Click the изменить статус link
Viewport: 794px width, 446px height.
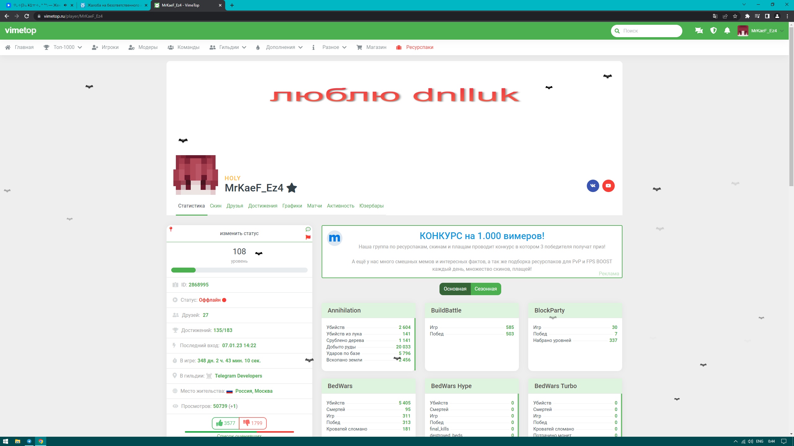coord(239,234)
